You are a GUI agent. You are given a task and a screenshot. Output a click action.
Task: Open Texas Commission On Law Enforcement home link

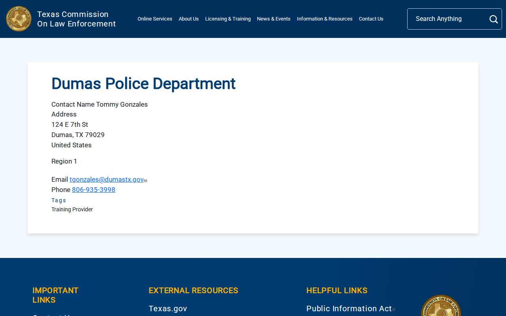coord(76,19)
